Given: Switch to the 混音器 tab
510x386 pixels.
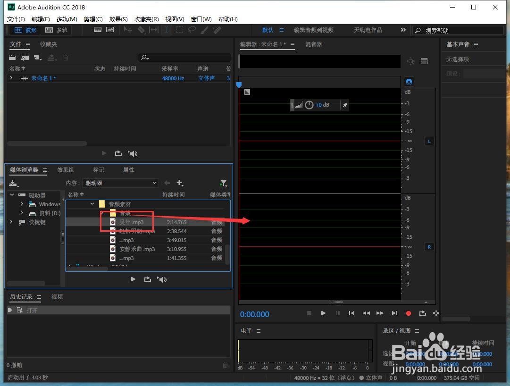Looking at the screenshot, I should tap(314, 44).
